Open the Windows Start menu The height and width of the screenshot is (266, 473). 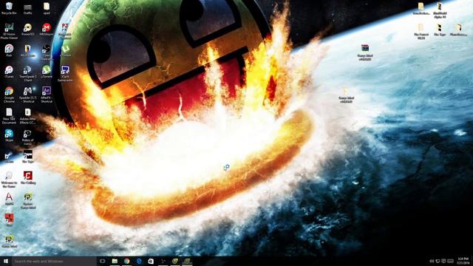[5, 261]
